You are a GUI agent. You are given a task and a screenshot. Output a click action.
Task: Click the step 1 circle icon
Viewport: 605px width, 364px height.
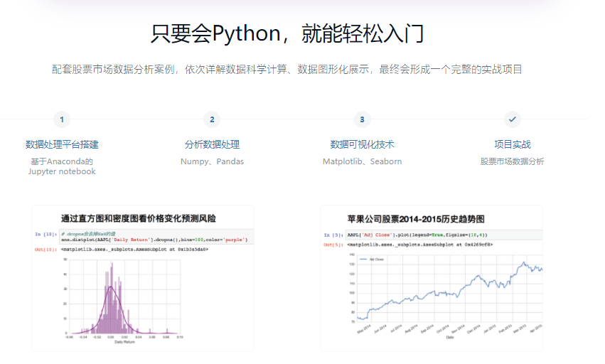pos(62,119)
